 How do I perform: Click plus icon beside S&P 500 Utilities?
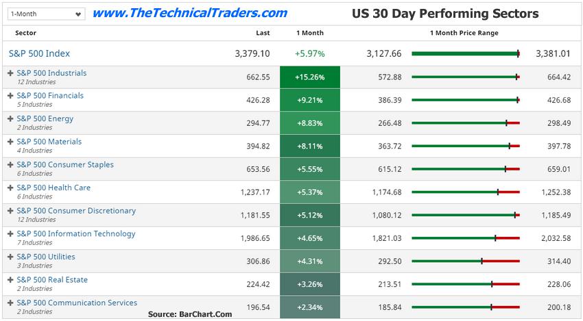click(10, 257)
